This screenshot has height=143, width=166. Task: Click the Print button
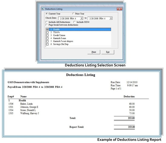pyautogui.click(x=94, y=52)
